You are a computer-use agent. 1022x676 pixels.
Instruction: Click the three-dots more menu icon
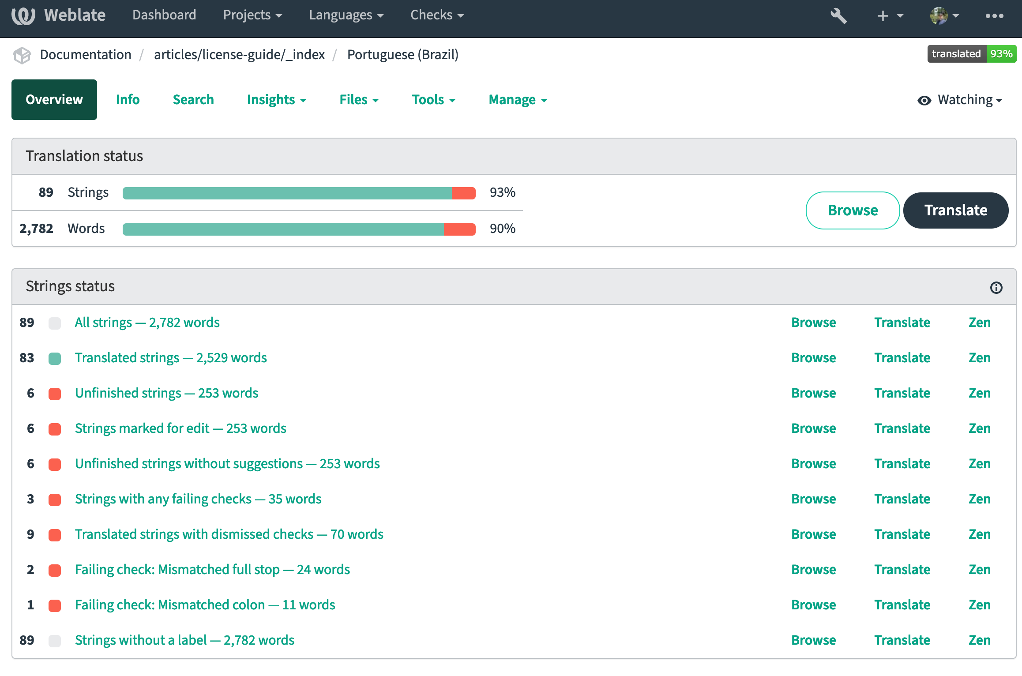point(994,16)
